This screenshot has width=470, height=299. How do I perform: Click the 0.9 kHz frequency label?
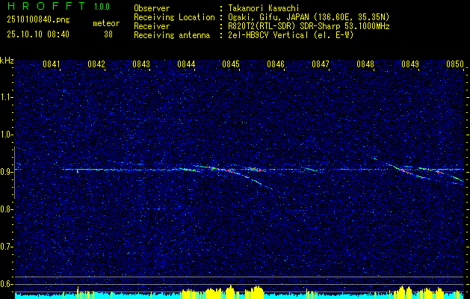[6, 172]
